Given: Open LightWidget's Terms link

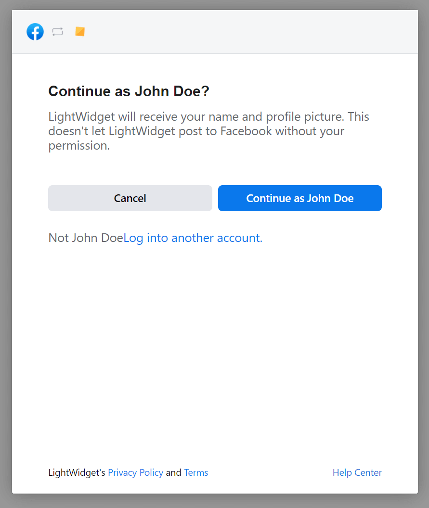Looking at the screenshot, I should coord(196,473).
